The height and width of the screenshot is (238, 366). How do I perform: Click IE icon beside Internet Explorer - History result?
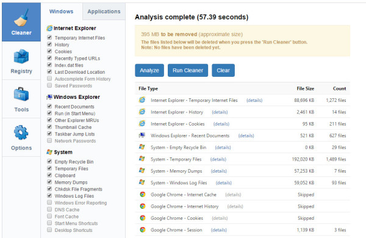(x=142, y=112)
